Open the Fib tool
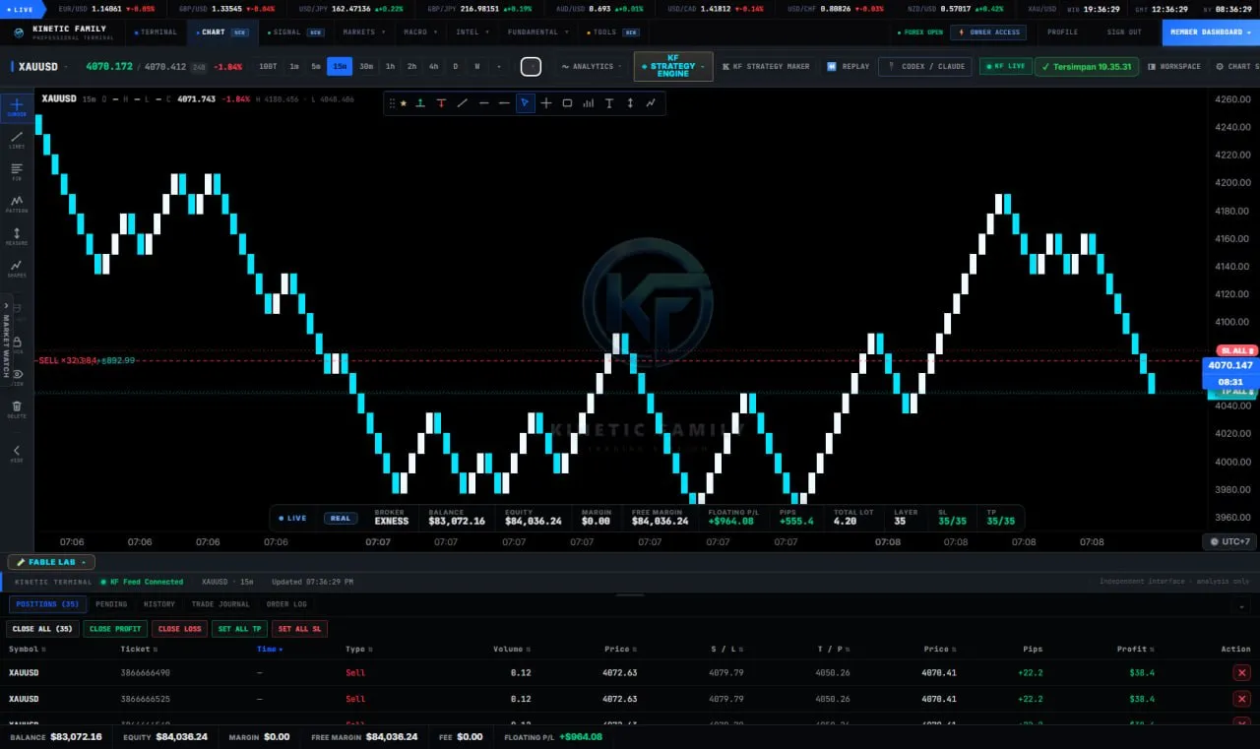The image size is (1260, 749). pos(17,172)
